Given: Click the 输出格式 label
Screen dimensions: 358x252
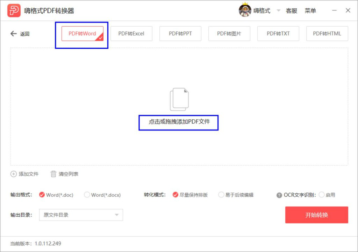Looking at the screenshot, I should (x=21, y=195).
